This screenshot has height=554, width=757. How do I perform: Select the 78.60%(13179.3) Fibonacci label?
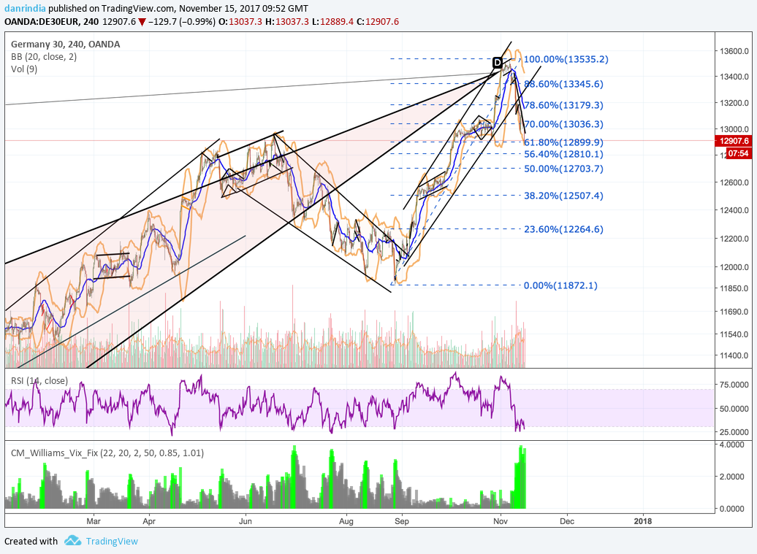563,104
